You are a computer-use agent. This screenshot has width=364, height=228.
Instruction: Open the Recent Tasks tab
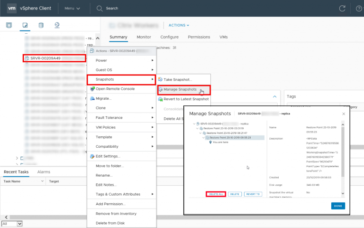click(16, 172)
